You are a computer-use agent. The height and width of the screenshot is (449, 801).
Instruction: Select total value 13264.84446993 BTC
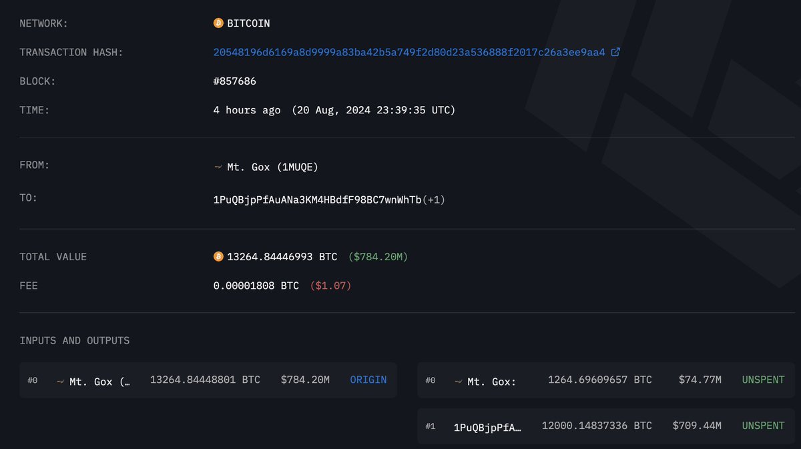point(282,257)
